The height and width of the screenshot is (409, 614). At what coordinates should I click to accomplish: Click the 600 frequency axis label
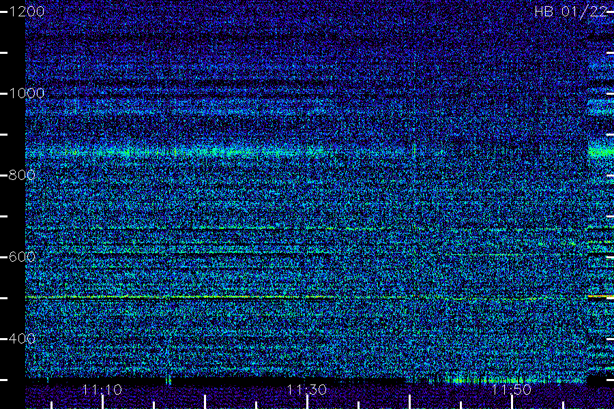point(22,257)
